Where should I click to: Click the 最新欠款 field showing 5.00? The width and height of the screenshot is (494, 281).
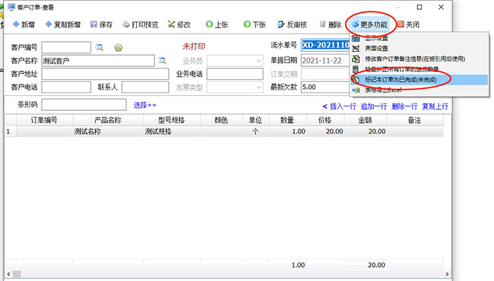pyautogui.click(x=325, y=88)
